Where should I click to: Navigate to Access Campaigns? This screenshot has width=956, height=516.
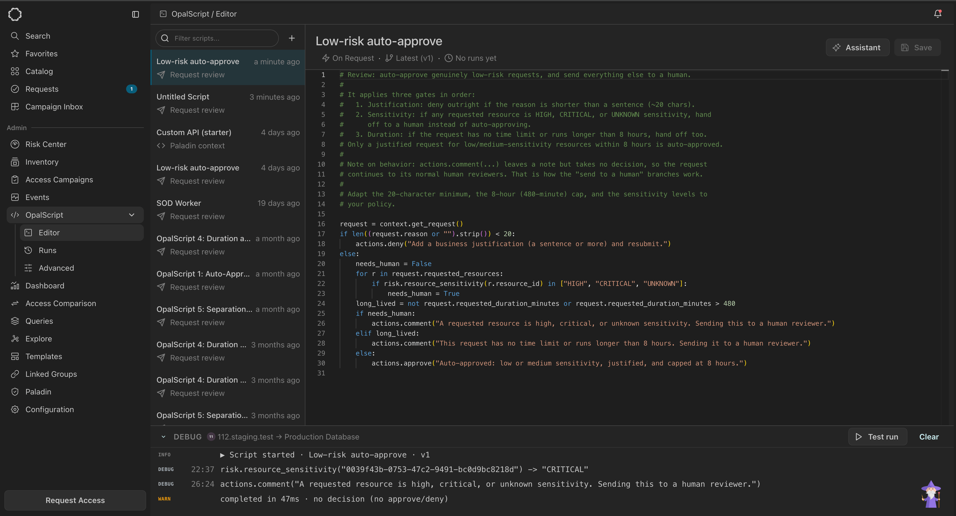[x=75, y=180]
